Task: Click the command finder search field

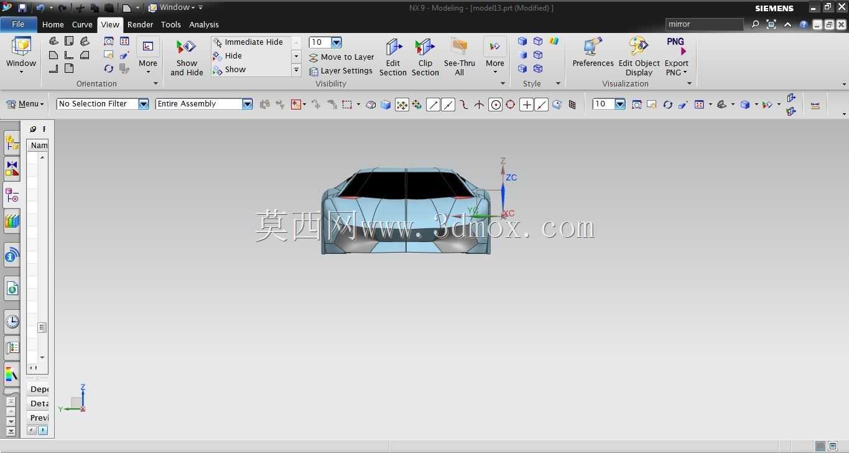Action: 704,24
